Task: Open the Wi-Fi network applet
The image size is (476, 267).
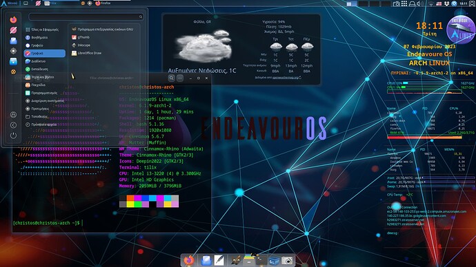Action: 430,3
